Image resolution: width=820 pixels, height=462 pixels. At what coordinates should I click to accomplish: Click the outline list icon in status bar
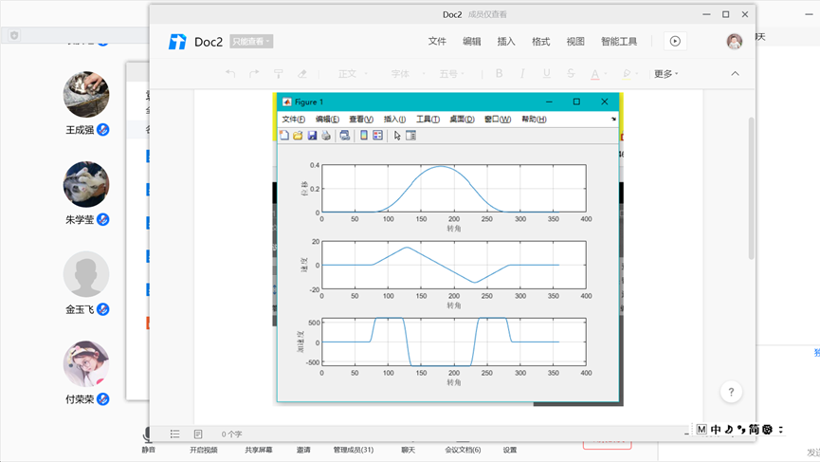coord(175,434)
